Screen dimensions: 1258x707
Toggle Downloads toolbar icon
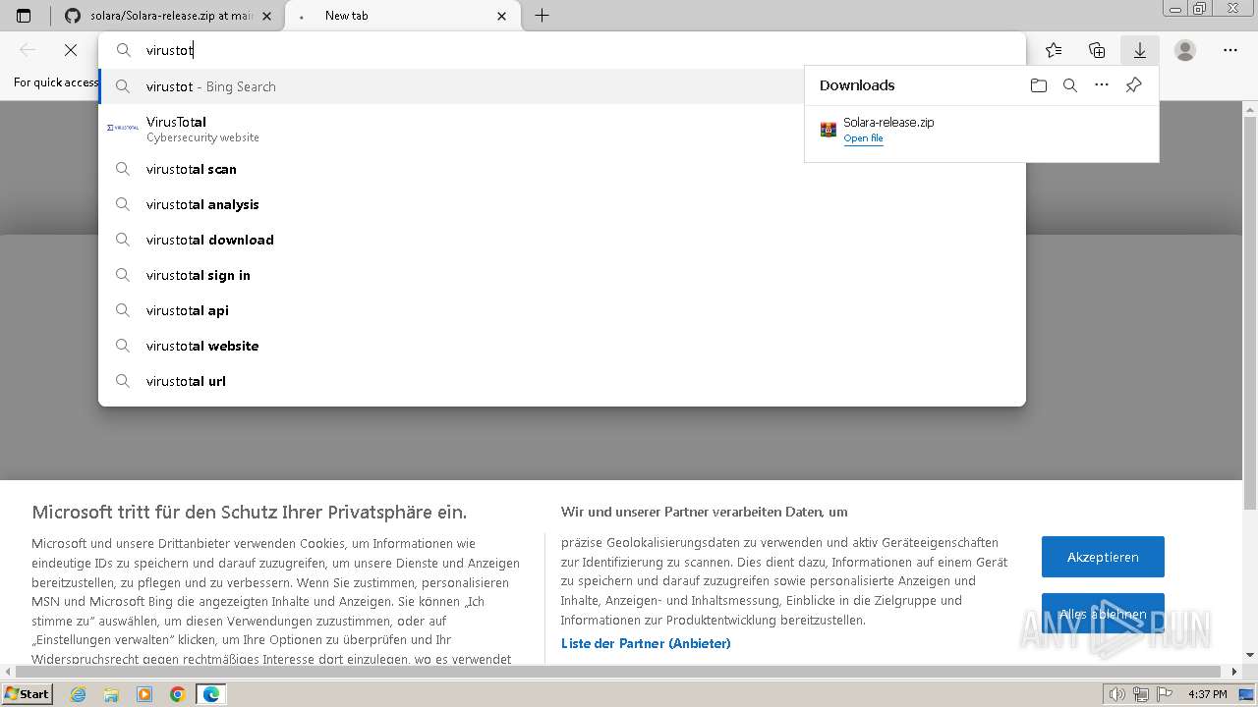coord(1140,50)
